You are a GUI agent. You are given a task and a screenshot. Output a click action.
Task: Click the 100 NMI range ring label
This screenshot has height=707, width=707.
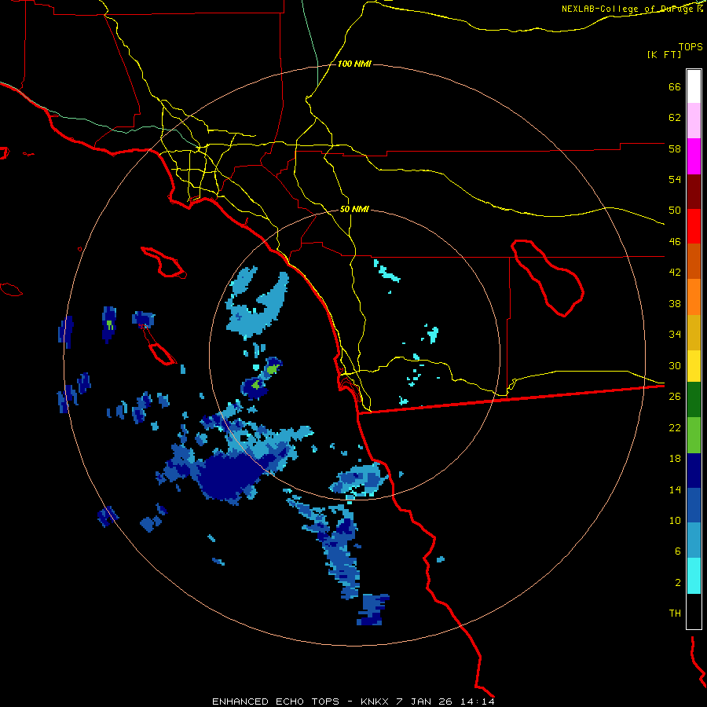(354, 64)
